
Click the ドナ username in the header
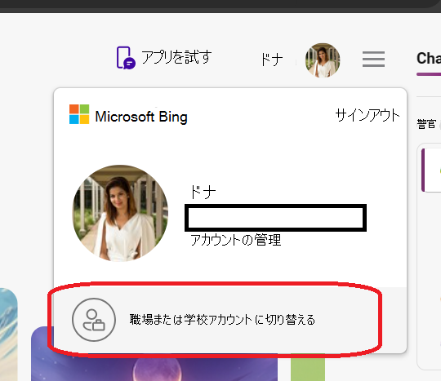[272, 60]
